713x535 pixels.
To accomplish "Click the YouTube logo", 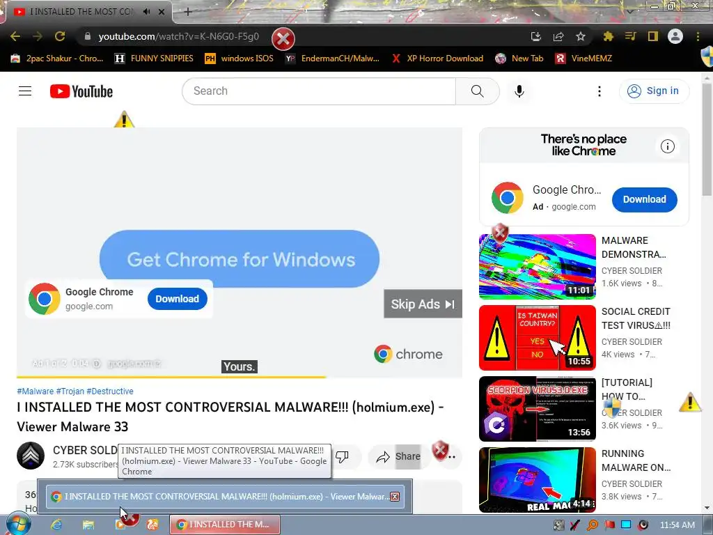I will 81,91.
